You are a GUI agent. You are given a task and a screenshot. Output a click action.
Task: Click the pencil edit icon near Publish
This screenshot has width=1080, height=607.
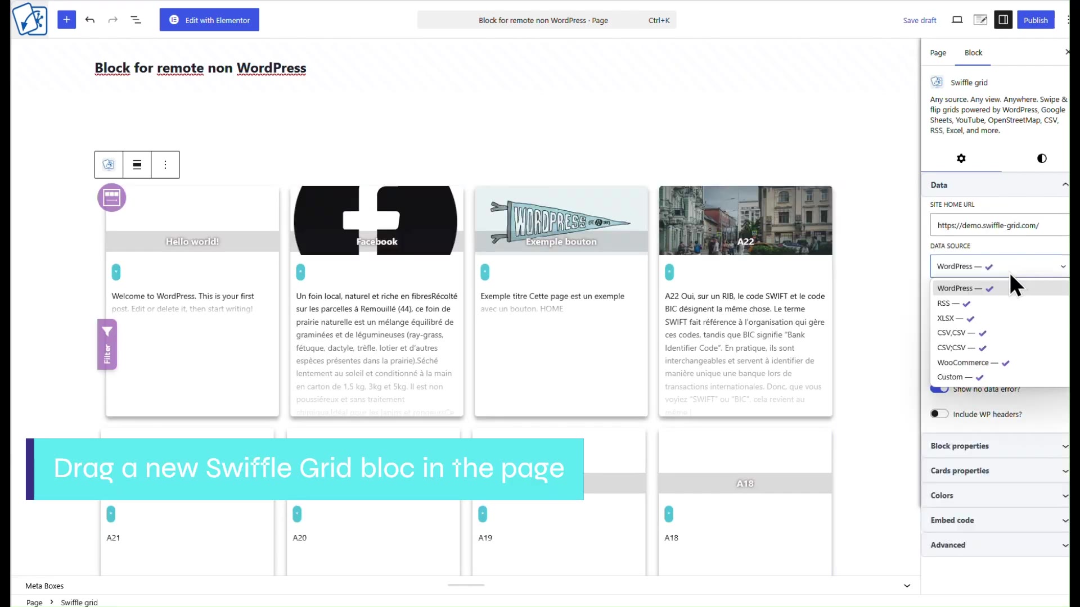pyautogui.click(x=980, y=20)
